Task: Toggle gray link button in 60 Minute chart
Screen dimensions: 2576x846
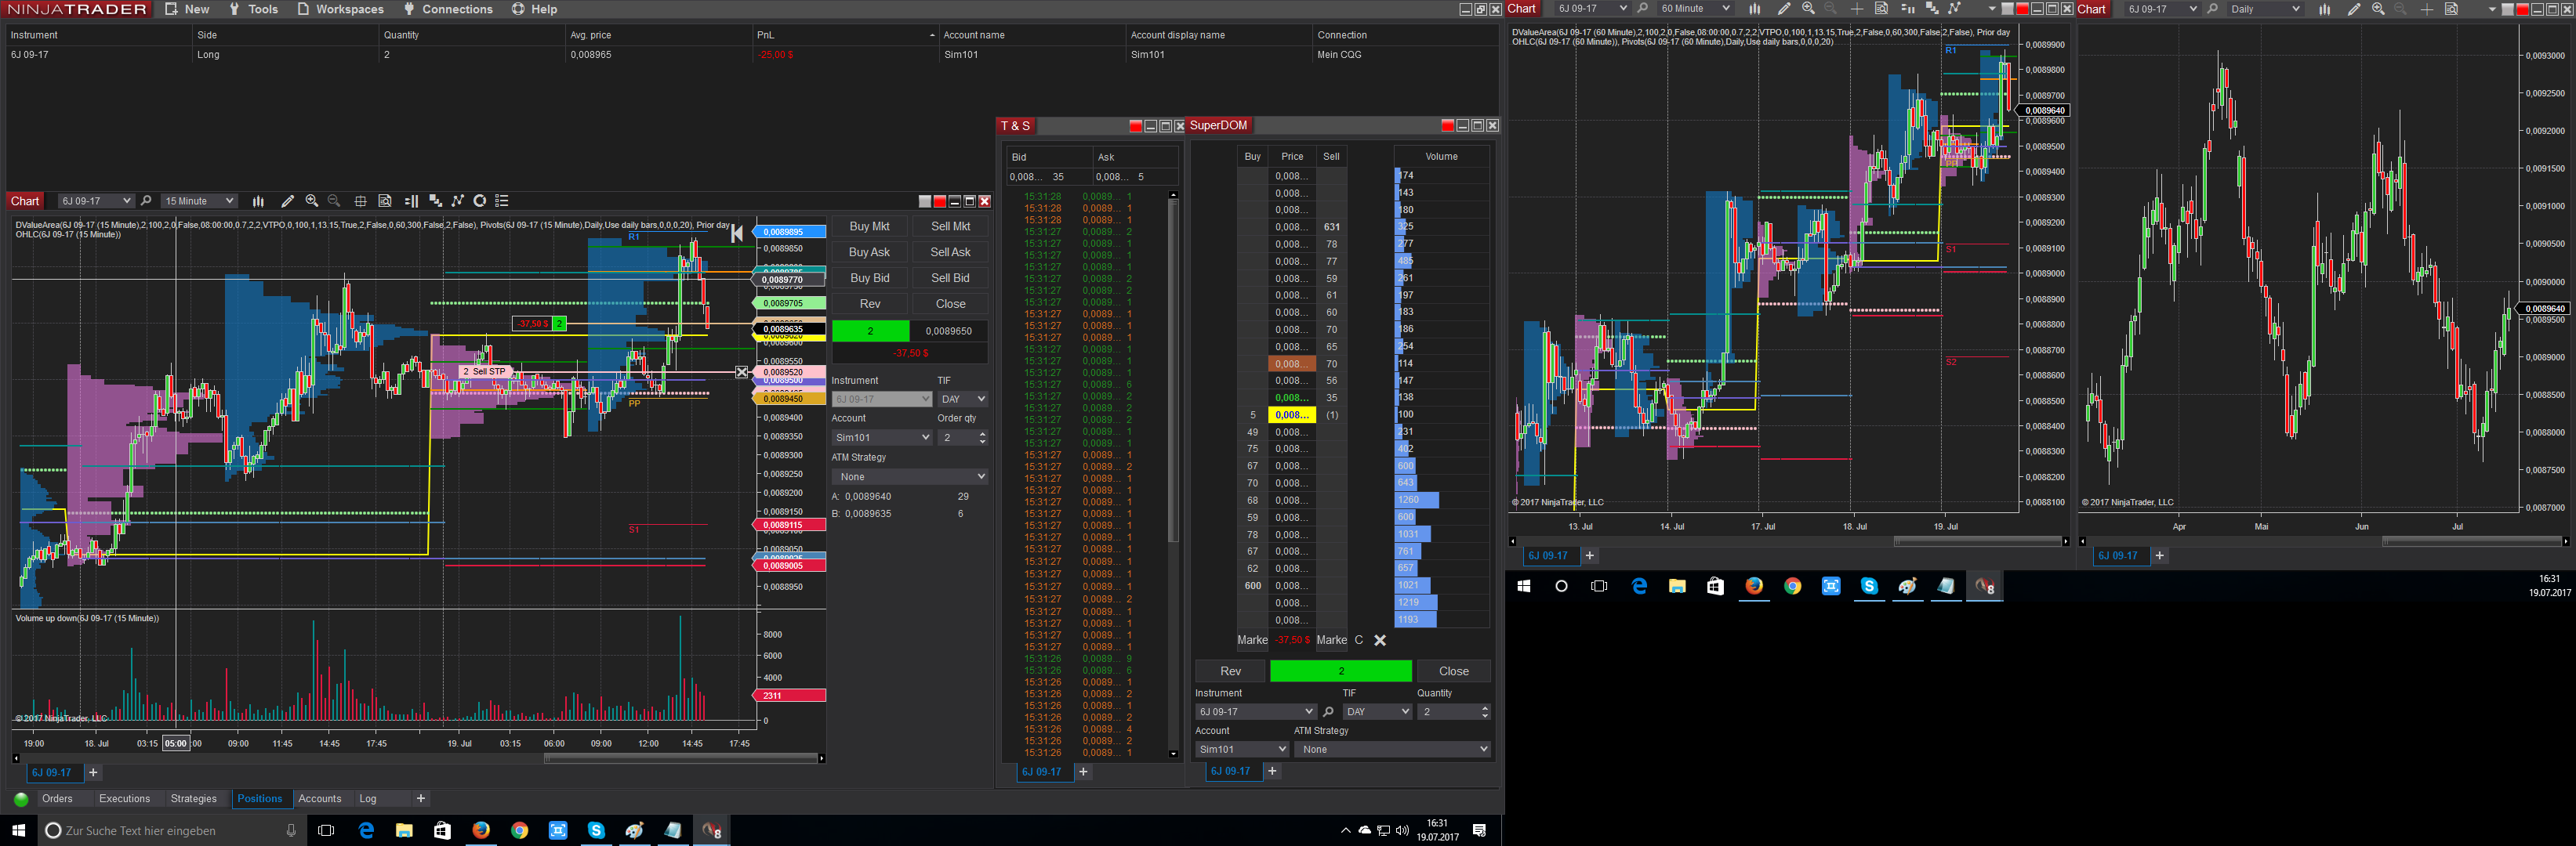Action: 2007,9
